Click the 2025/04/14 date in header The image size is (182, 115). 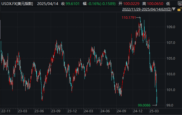coord(48,4)
